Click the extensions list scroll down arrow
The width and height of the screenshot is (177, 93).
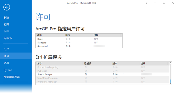tap(171, 84)
